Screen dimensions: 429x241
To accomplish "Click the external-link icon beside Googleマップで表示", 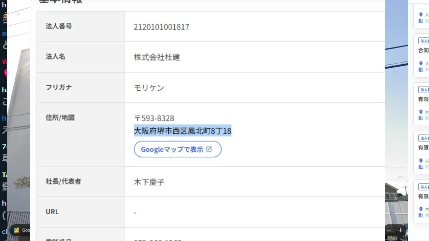I will (x=209, y=149).
